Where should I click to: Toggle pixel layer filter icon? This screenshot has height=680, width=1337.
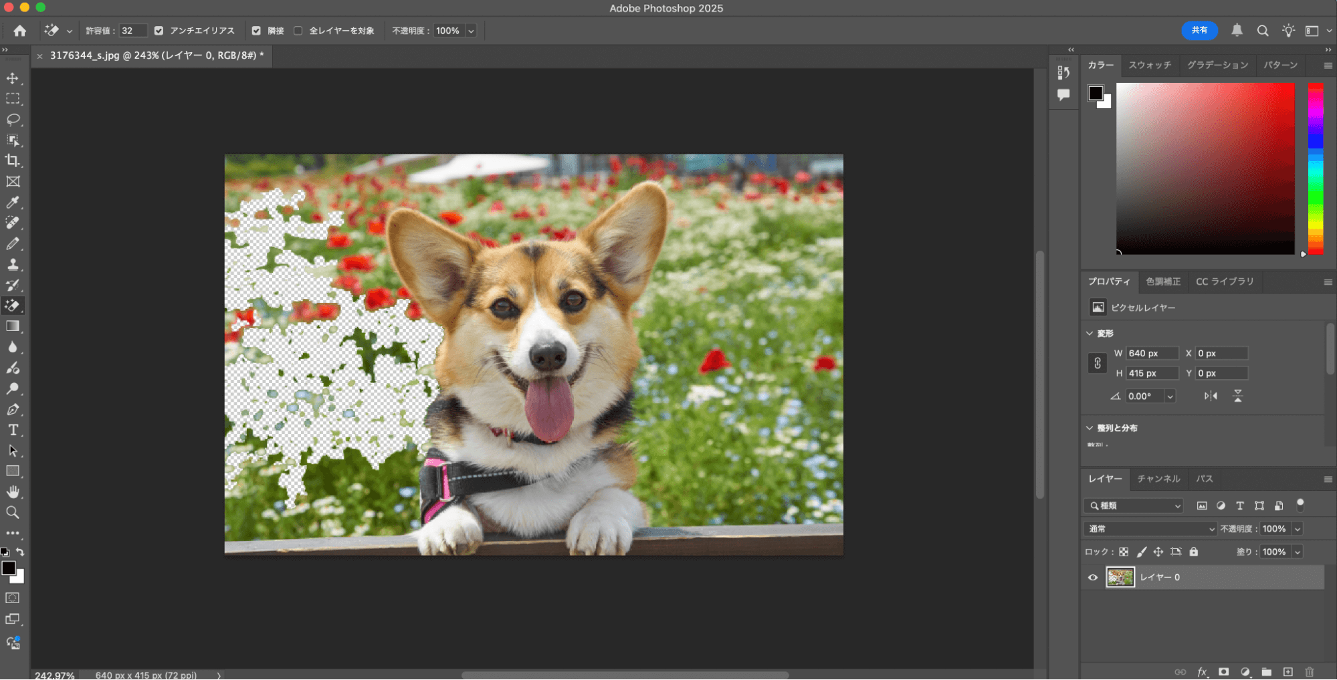1202,505
